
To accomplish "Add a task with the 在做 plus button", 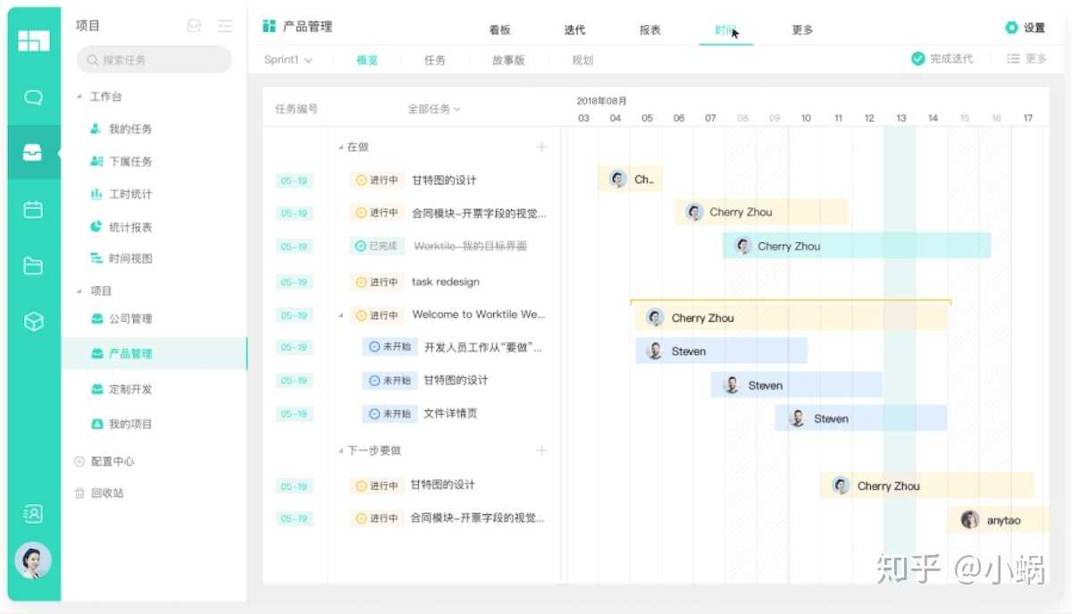I will (x=541, y=147).
